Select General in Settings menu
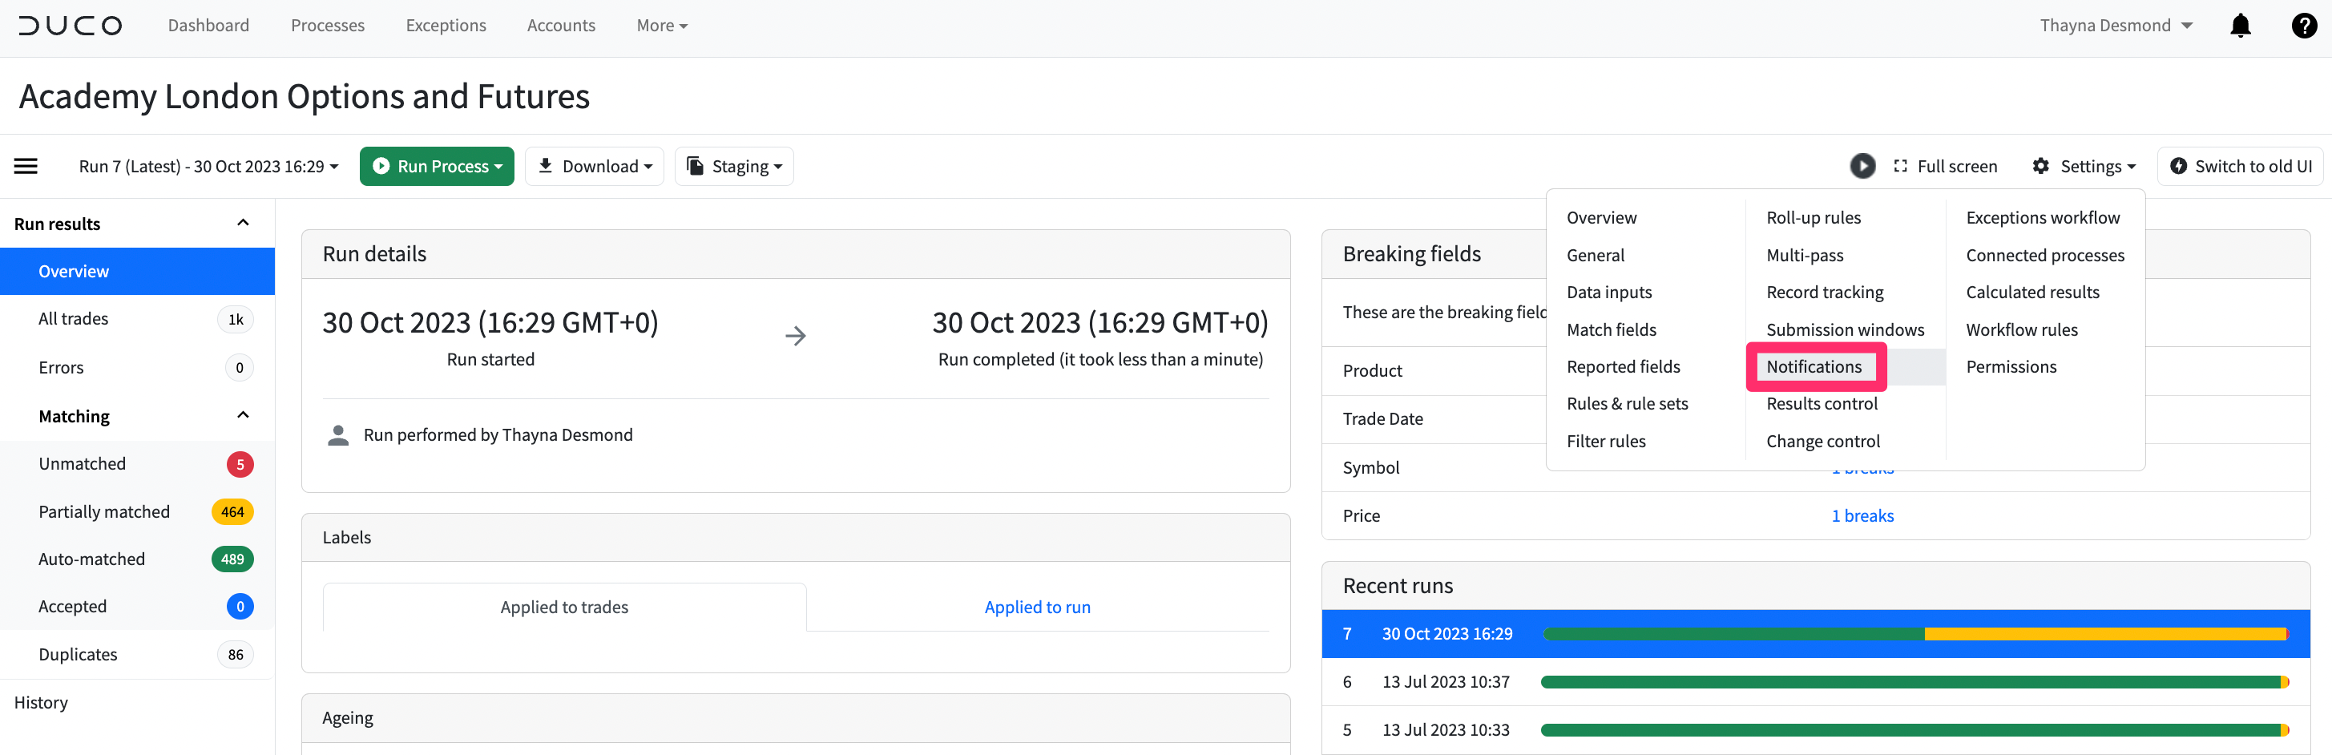Viewport: 2332px width, 755px height. tap(1595, 256)
